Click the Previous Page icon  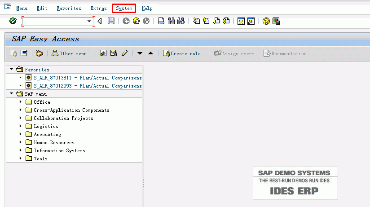click(x=206, y=21)
